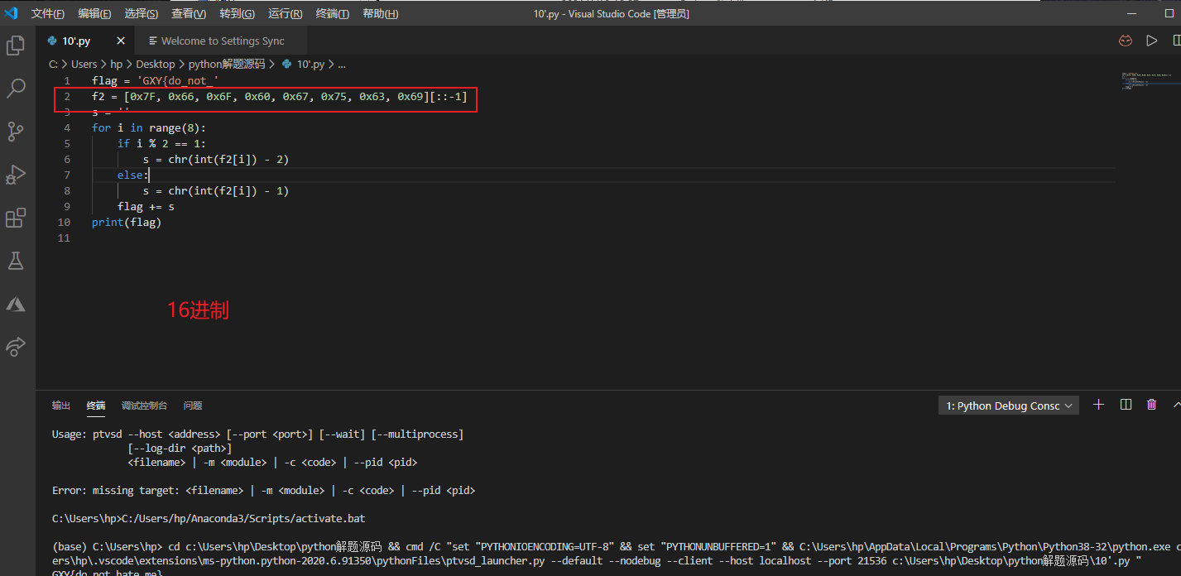
Task: Open the Test flask icon view
Action: pos(16,261)
